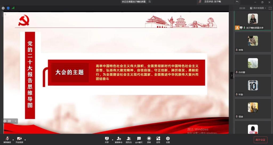The image size is (273, 145).
Task: Restore down the meeting window
Action: [x=262, y=2]
